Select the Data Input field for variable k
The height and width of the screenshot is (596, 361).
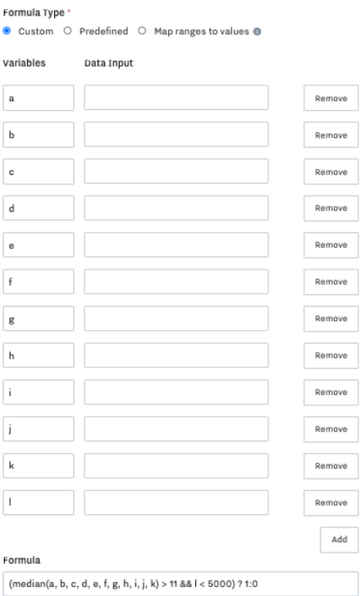(176, 465)
